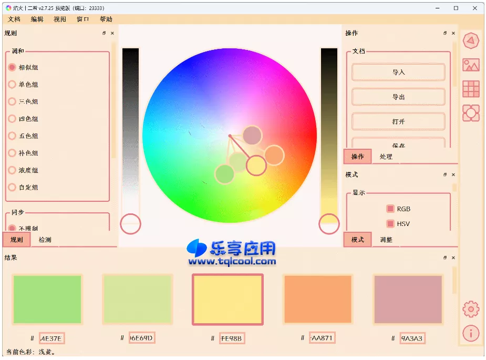Click the info icon at bottom right
Screen dimensions: 486x360
tap(471, 333)
